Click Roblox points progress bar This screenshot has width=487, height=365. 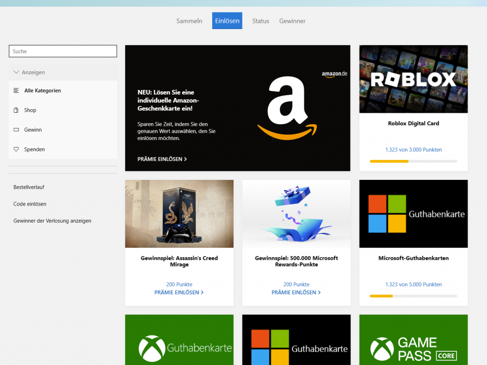[413, 161]
